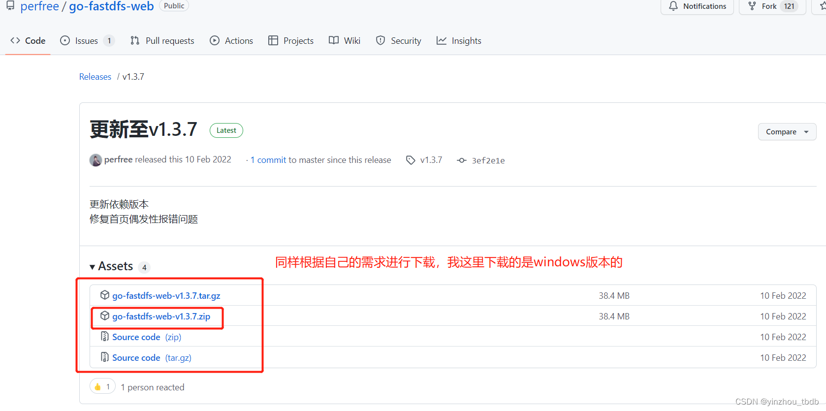Click the Fork icon
This screenshot has width=826, height=411.
coord(752,6)
